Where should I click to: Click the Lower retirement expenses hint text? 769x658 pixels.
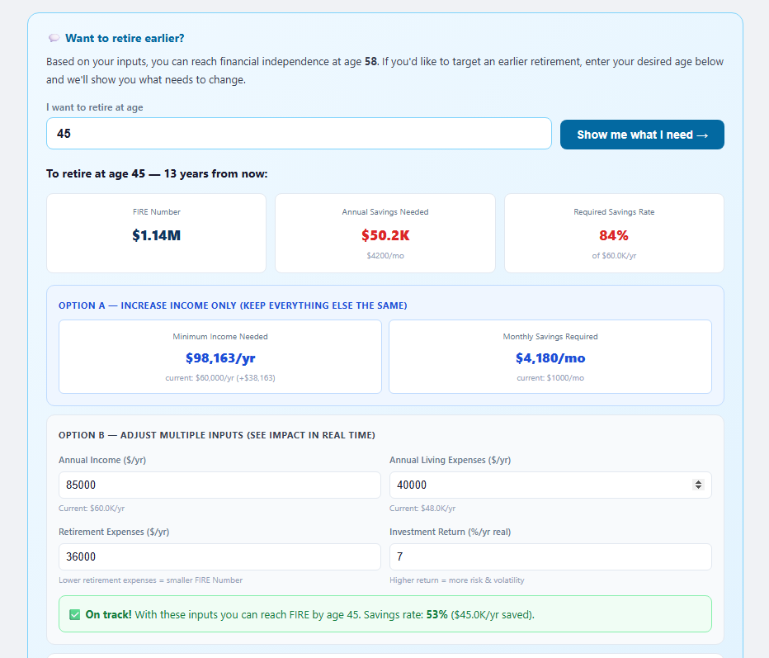[150, 580]
